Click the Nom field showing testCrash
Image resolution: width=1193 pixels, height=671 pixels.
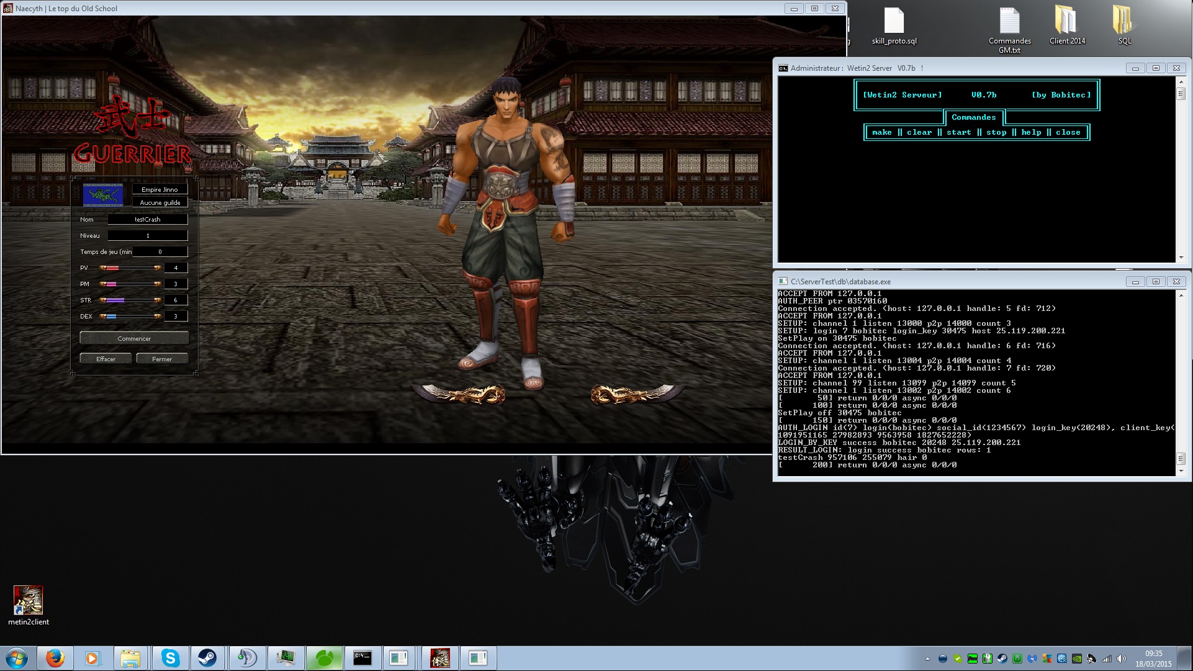tap(148, 219)
